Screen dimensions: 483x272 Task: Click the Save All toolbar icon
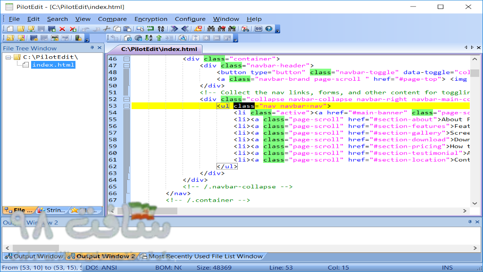tap(52, 29)
